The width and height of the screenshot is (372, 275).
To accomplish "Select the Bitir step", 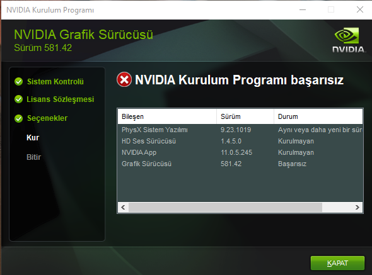I will coord(33,157).
